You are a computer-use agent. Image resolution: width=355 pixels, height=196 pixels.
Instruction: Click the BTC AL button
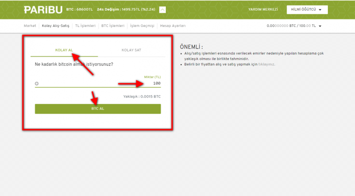point(98,109)
